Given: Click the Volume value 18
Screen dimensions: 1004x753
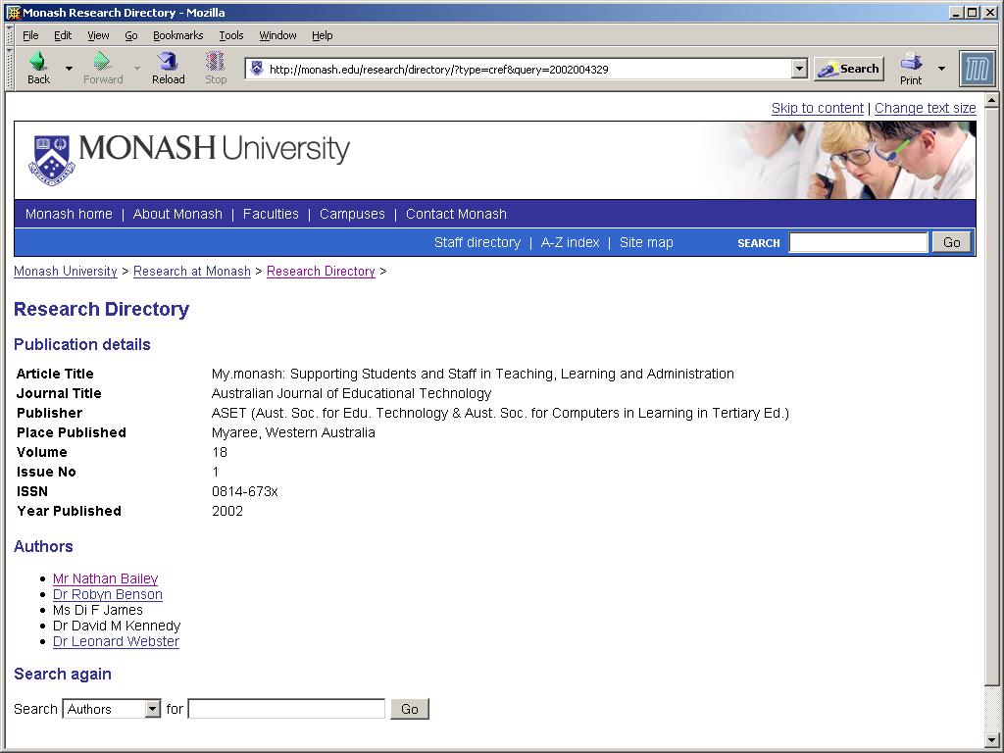Looking at the screenshot, I should 220,453.
